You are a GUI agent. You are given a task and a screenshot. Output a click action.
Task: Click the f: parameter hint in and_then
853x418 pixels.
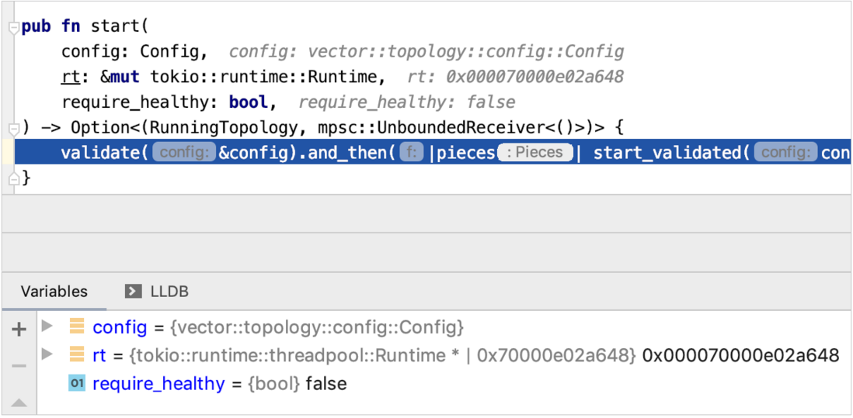tap(412, 153)
